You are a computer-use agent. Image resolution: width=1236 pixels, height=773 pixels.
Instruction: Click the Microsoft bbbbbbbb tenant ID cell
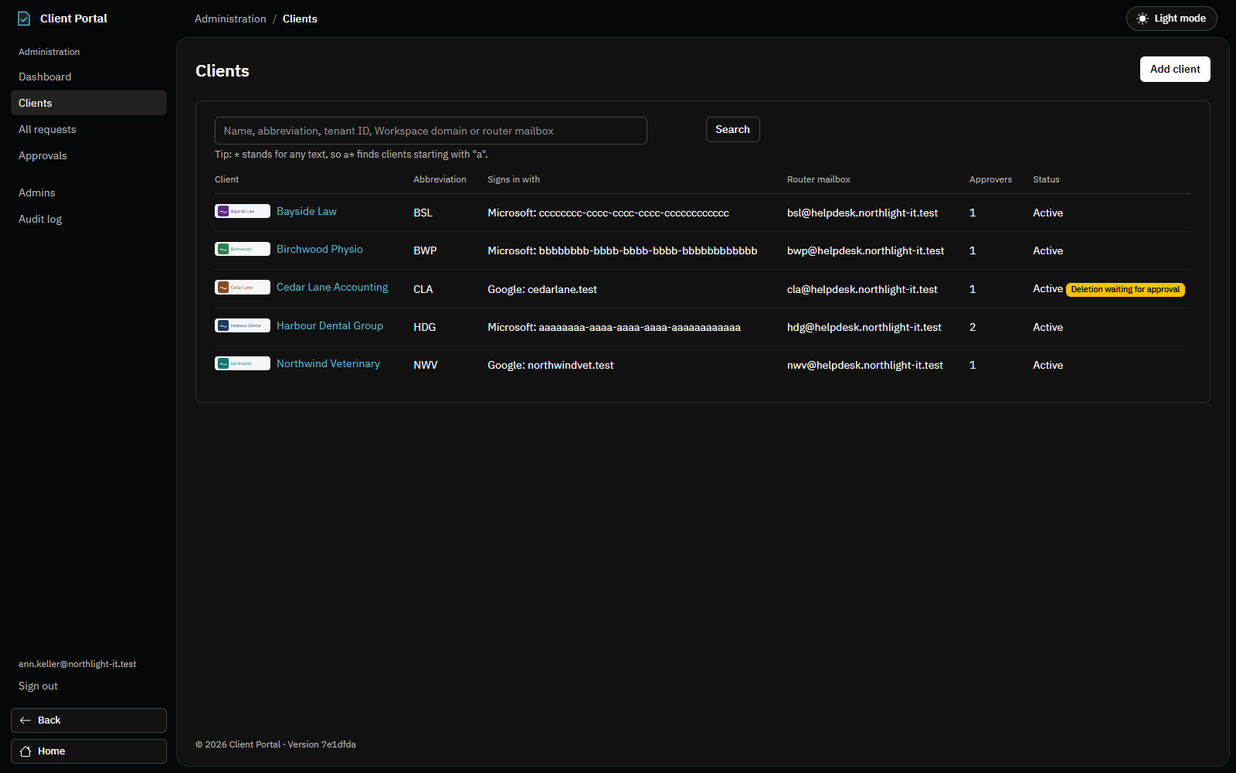pyautogui.click(x=623, y=250)
